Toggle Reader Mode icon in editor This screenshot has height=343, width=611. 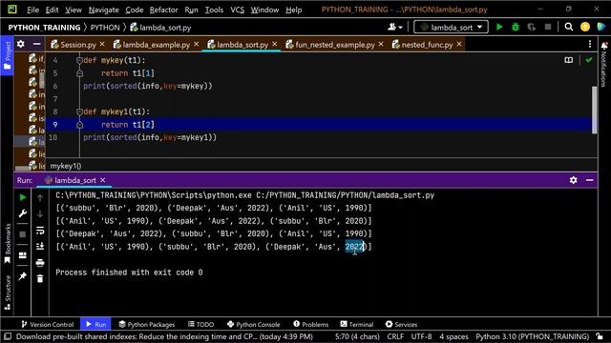pos(569,60)
